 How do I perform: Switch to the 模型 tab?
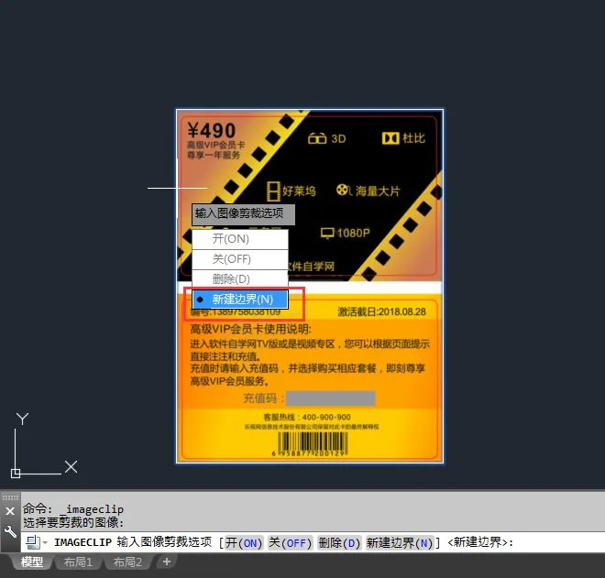click(32, 562)
